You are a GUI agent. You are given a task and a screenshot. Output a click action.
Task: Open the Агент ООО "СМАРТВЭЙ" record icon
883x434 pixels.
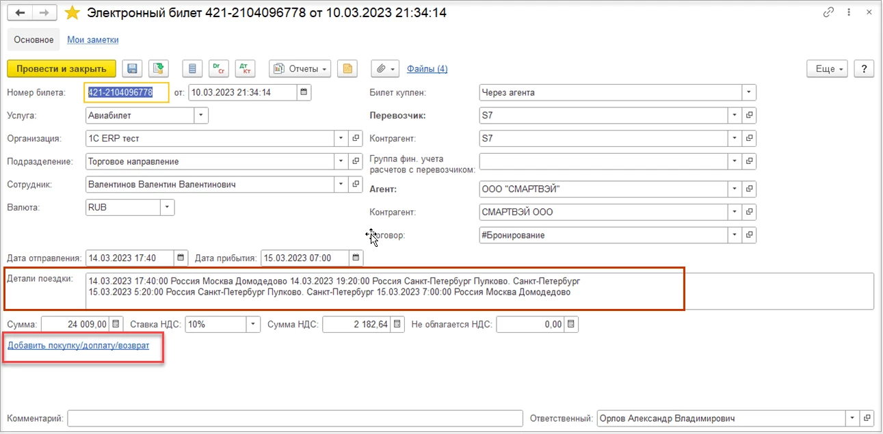[750, 189]
